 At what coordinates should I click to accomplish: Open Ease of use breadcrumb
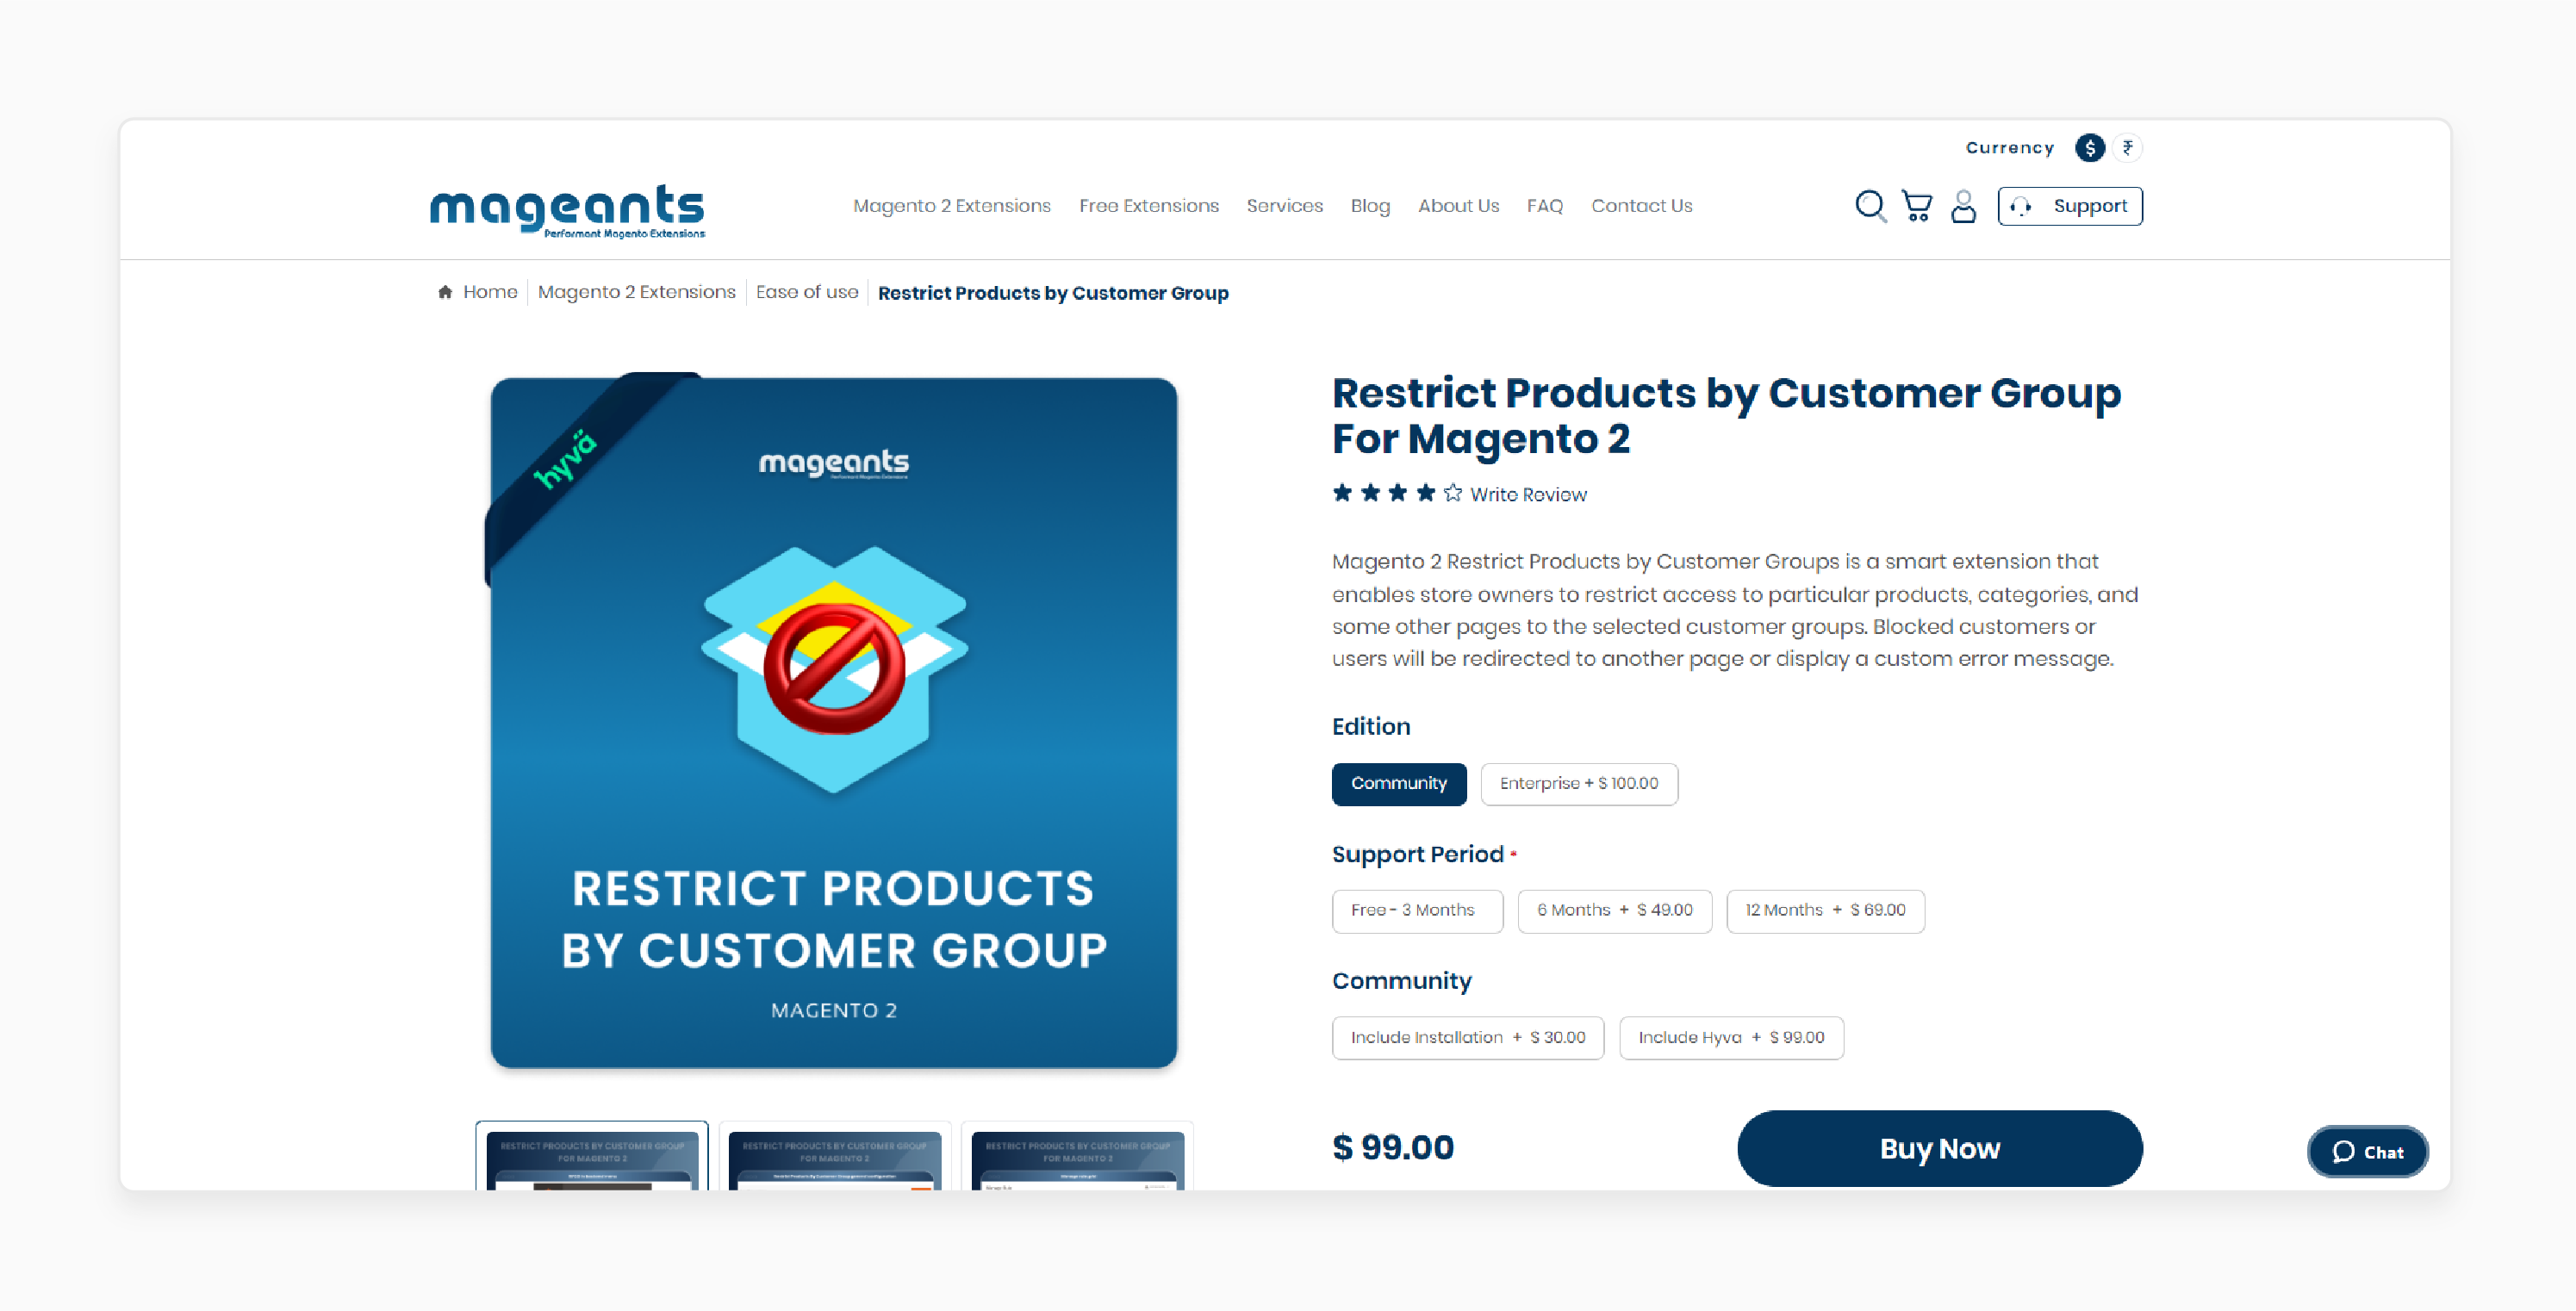tap(806, 292)
